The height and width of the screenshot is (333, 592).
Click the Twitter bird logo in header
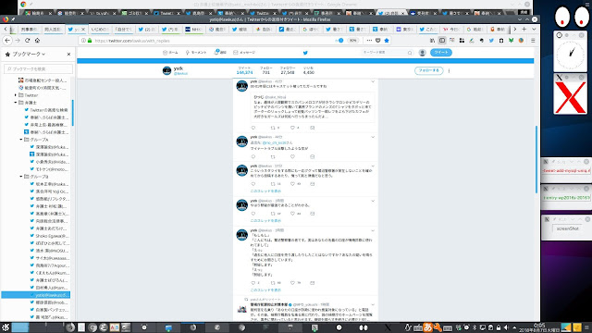pyautogui.click(x=305, y=53)
